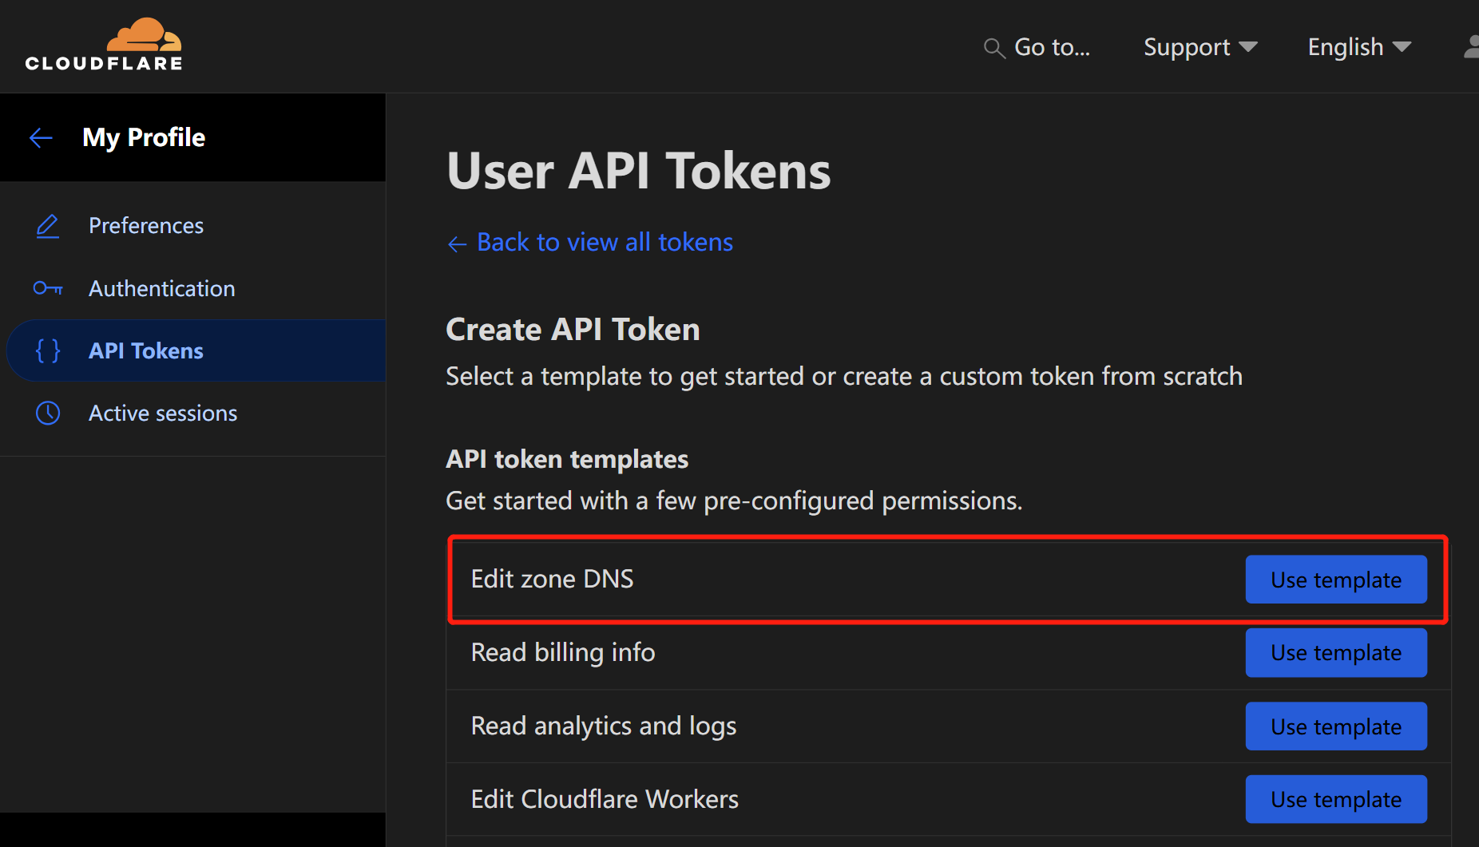Click the My Profile heading
Image resolution: width=1479 pixels, height=847 pixels.
point(144,137)
